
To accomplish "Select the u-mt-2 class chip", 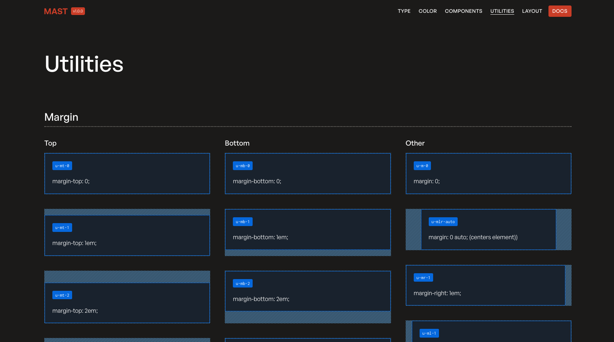I will click(62, 295).
